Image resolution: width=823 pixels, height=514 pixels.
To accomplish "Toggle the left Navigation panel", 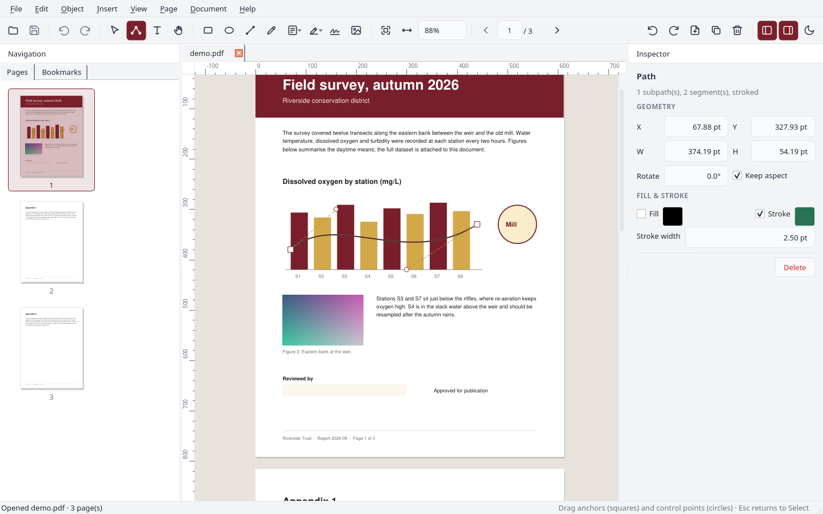I will click(767, 30).
